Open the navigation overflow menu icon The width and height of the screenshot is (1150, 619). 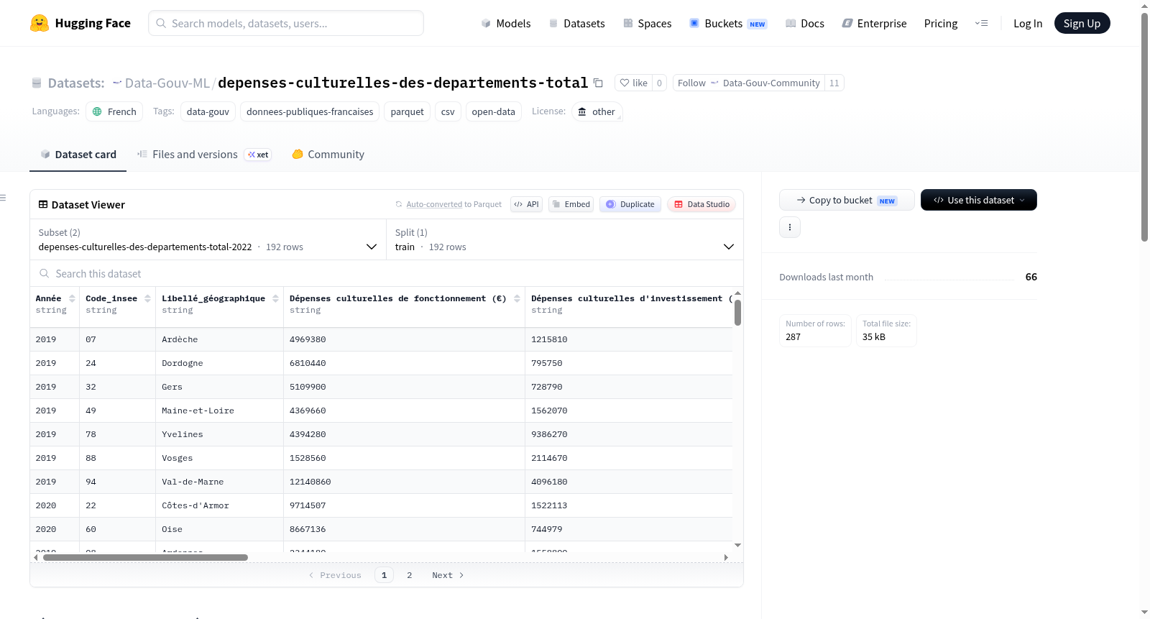tap(981, 23)
